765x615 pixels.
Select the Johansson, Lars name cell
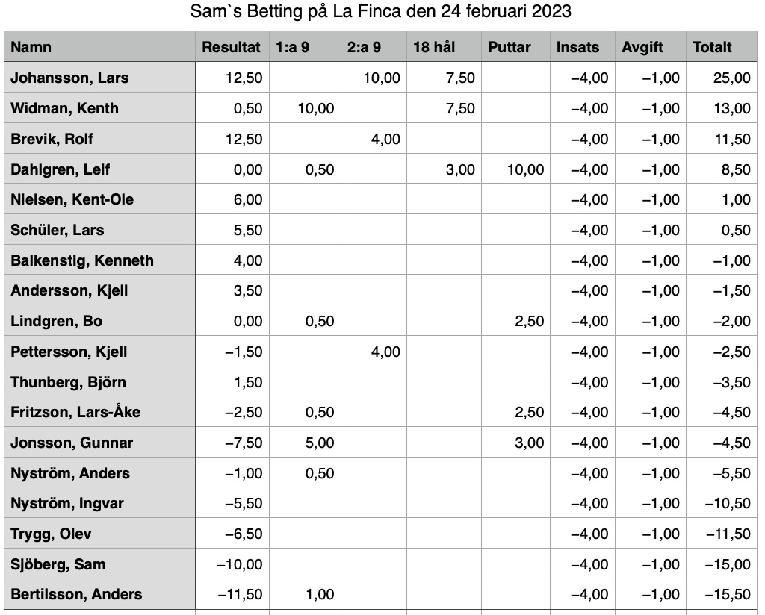click(99, 78)
